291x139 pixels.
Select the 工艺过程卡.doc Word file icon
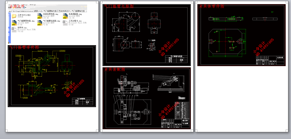(x=65, y=23)
